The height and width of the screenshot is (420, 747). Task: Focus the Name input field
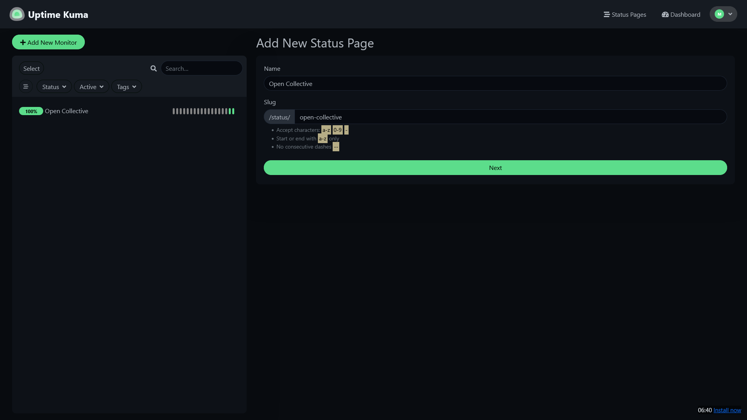[x=495, y=84]
